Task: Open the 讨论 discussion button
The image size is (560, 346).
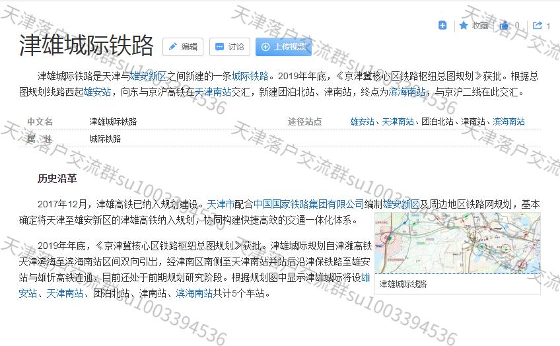Action: 230,47
